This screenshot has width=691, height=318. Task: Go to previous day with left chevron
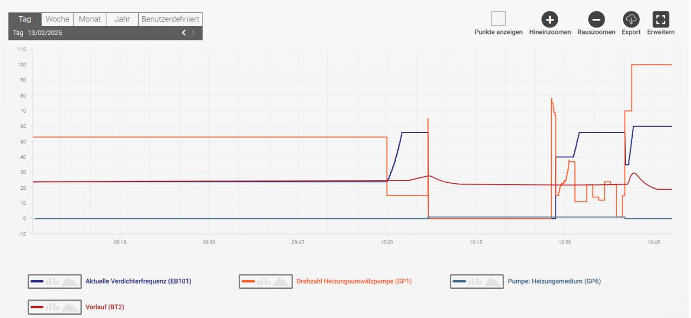click(x=184, y=33)
